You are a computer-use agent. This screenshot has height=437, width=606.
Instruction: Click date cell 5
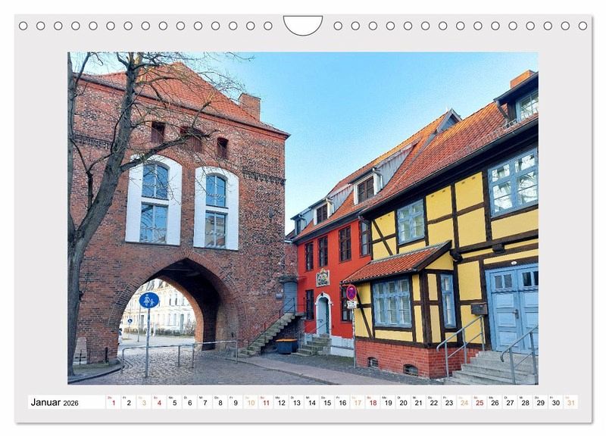click(174, 402)
